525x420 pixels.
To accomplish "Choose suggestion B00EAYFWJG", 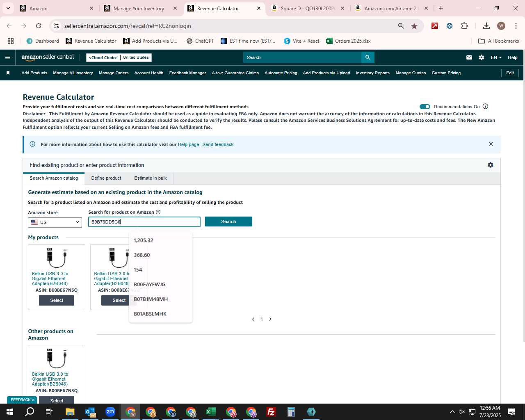I will click(x=161, y=285).
